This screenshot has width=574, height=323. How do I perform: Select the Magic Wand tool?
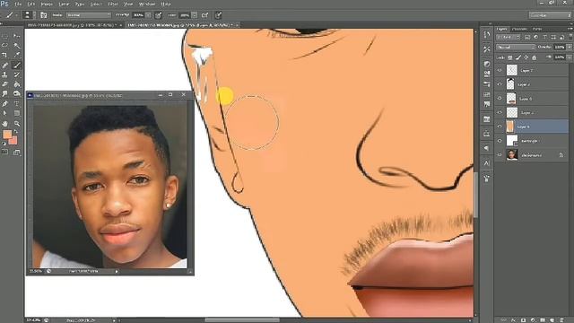point(16,46)
